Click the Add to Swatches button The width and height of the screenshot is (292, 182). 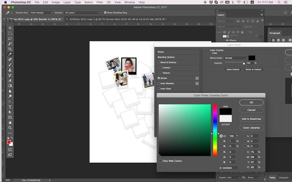coord(251,119)
